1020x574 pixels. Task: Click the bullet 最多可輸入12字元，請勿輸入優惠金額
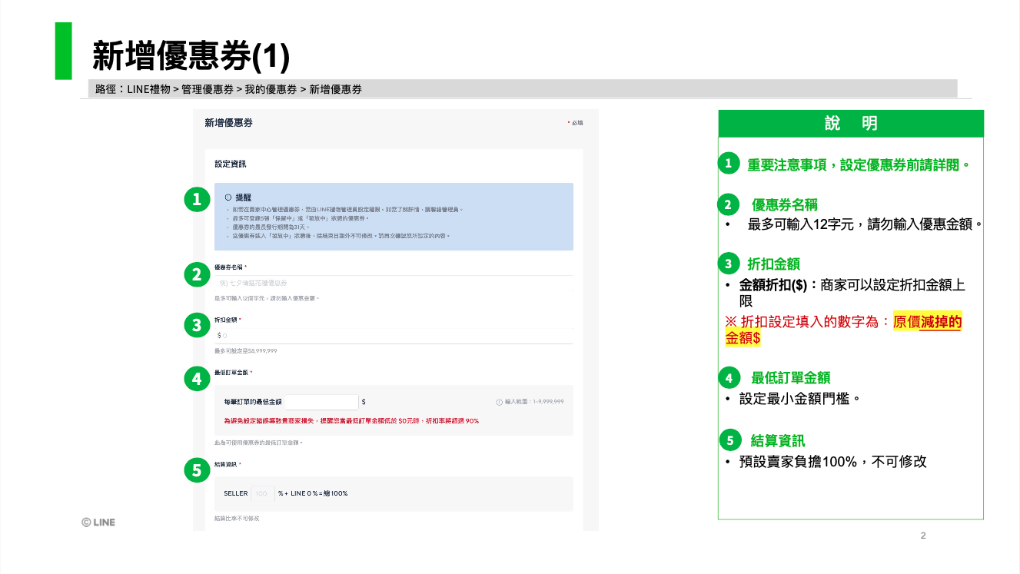click(865, 225)
